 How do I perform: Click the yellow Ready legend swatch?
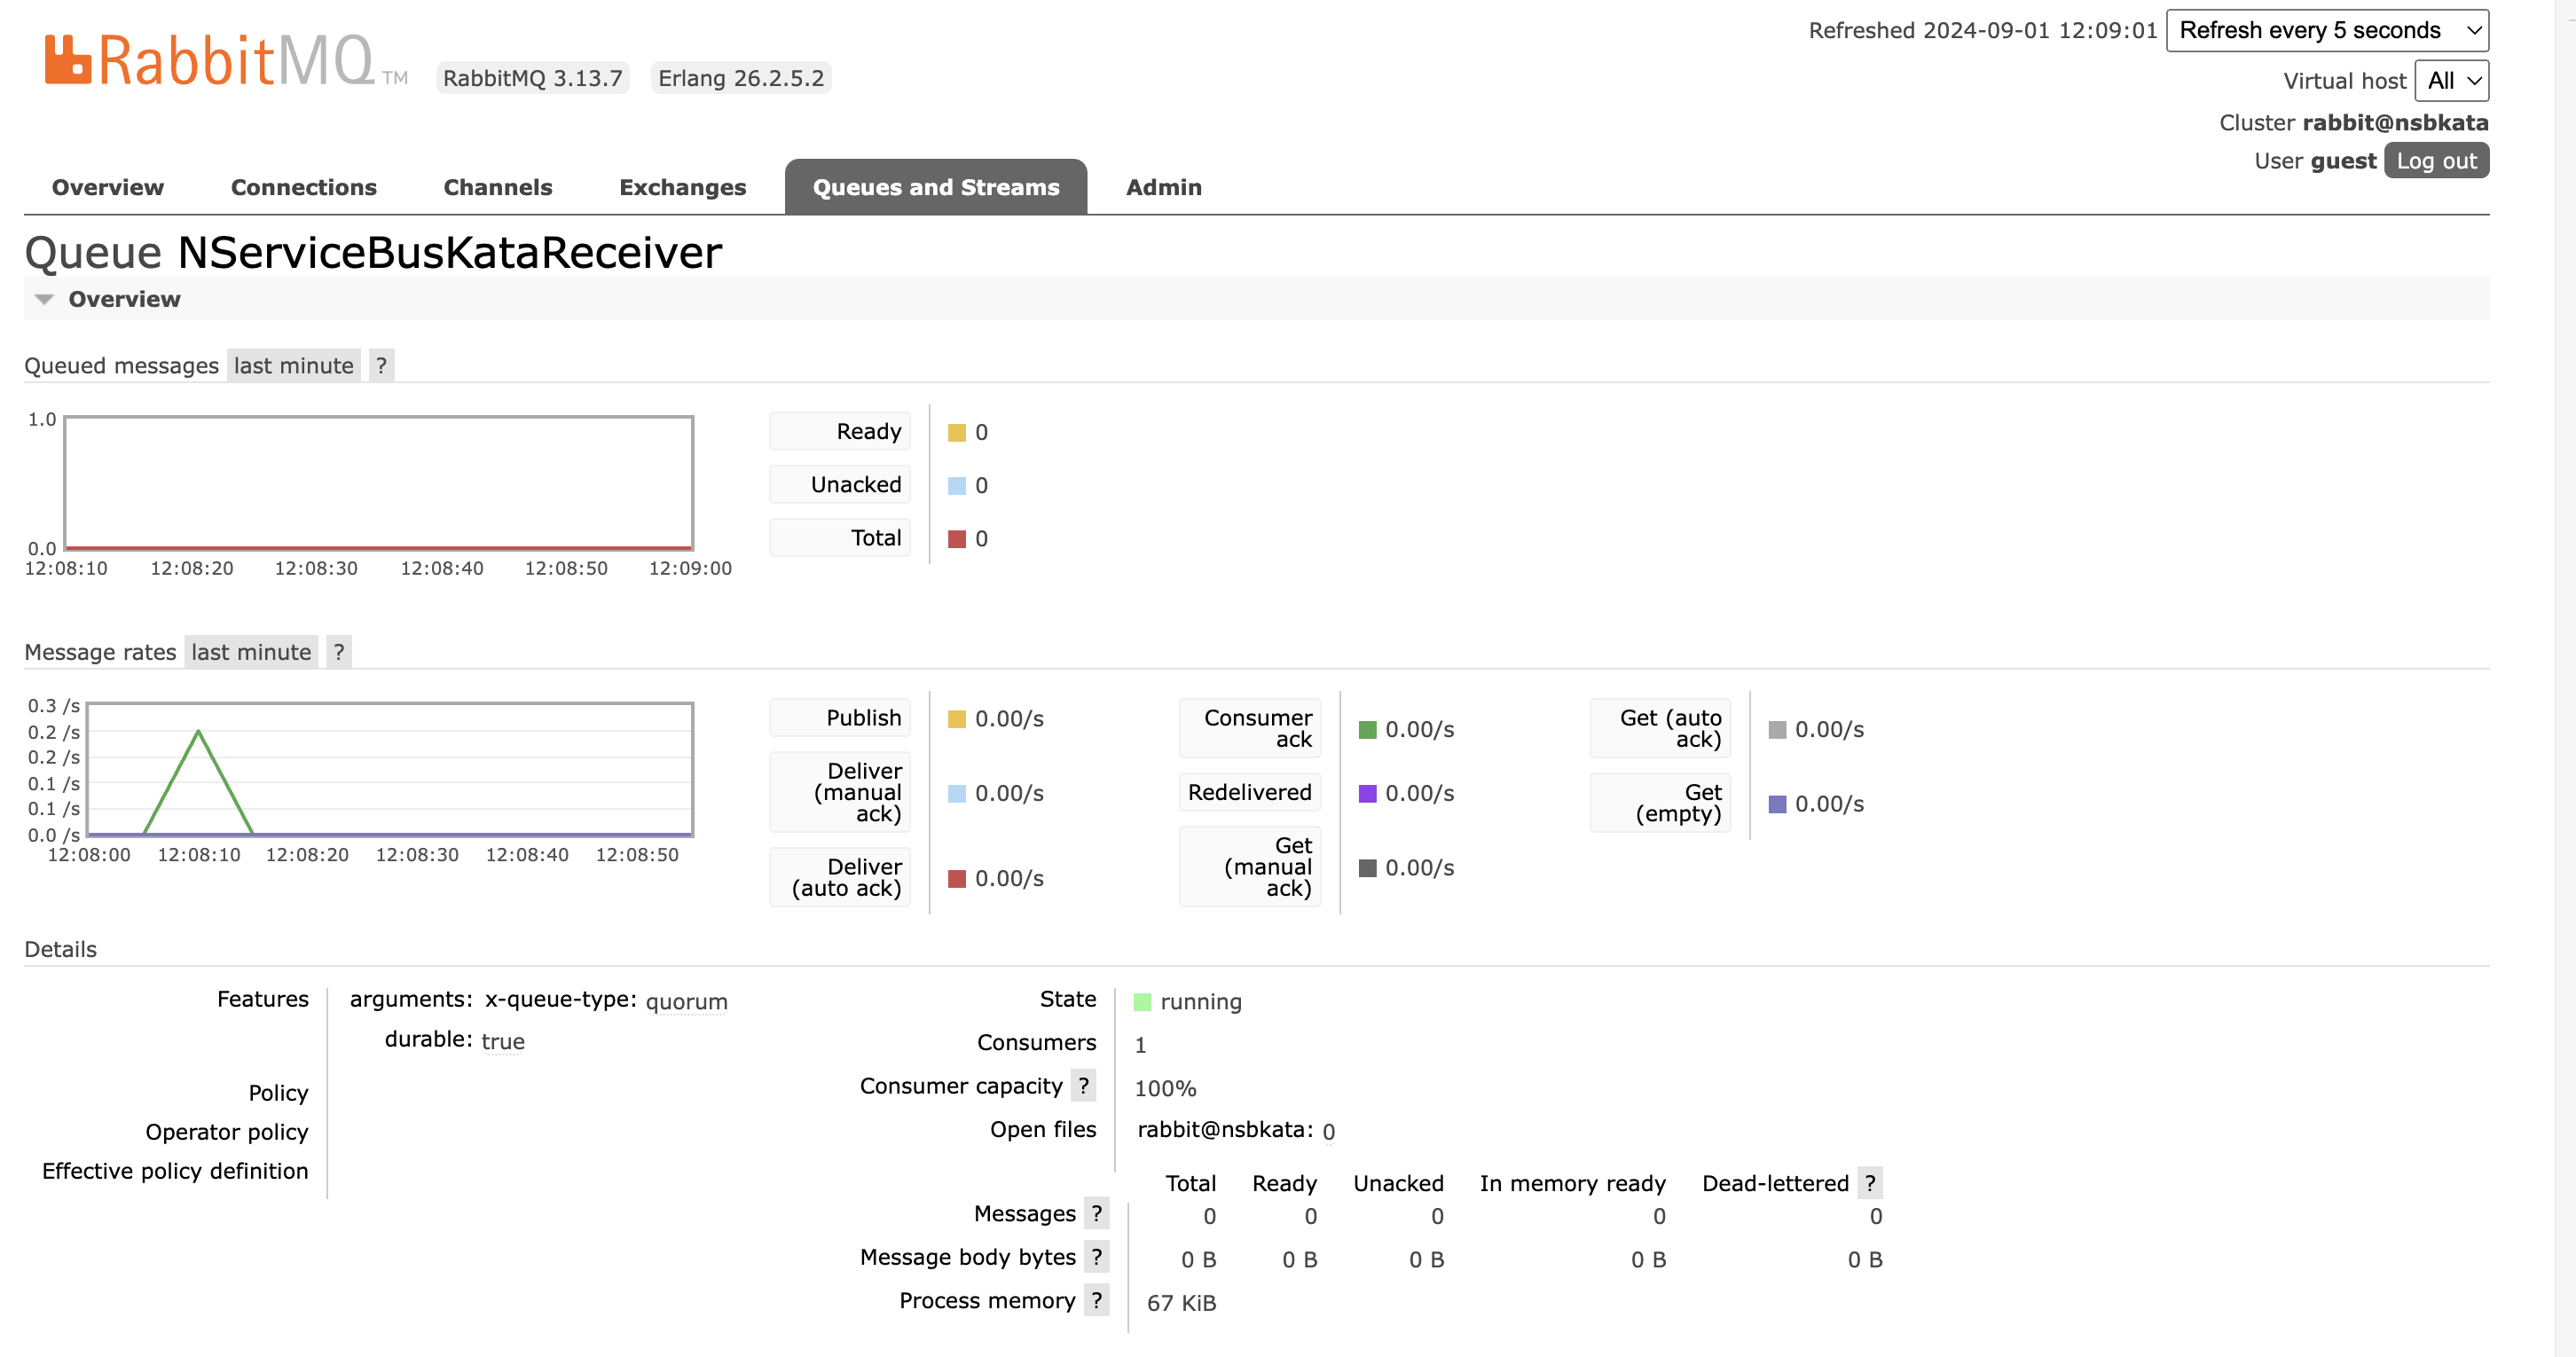[x=957, y=431]
